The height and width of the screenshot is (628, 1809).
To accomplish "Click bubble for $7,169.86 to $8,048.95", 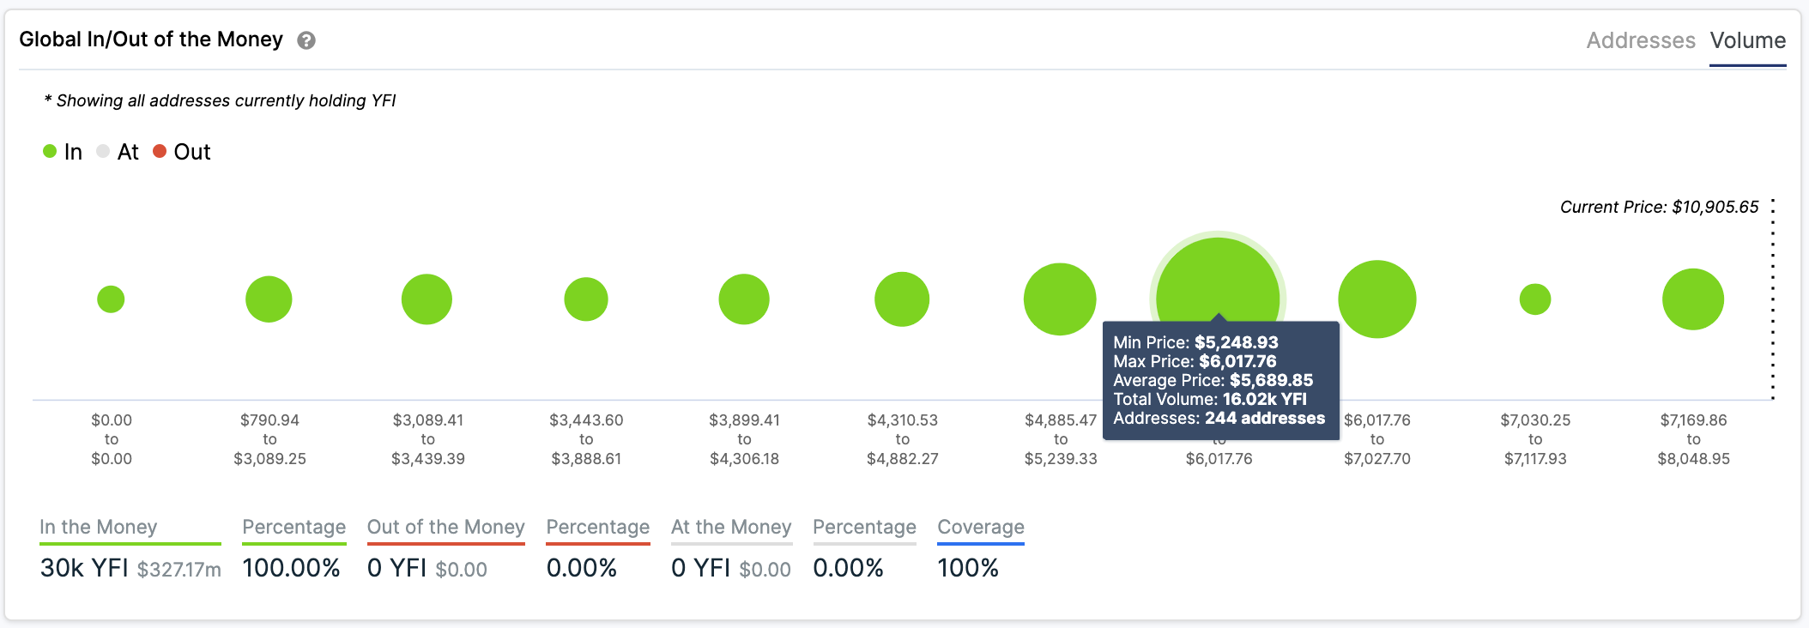I will pos(1693,299).
